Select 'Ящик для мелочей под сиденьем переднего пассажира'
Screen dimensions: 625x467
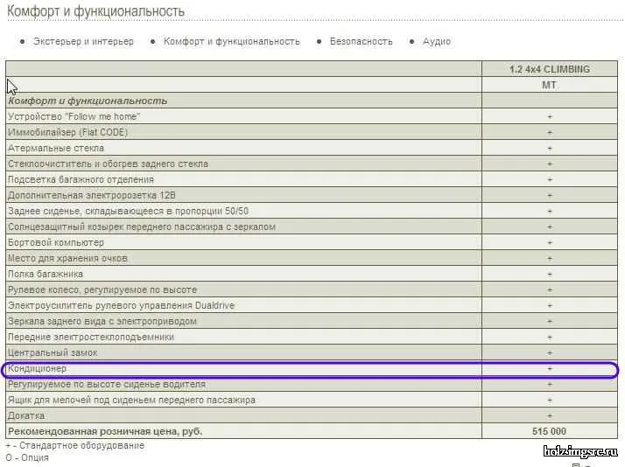tap(131, 401)
